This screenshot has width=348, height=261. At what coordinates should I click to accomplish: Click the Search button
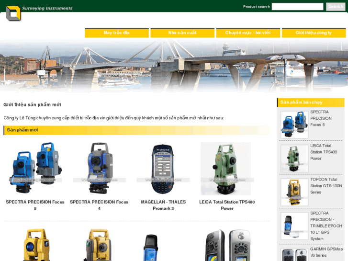point(336,6)
